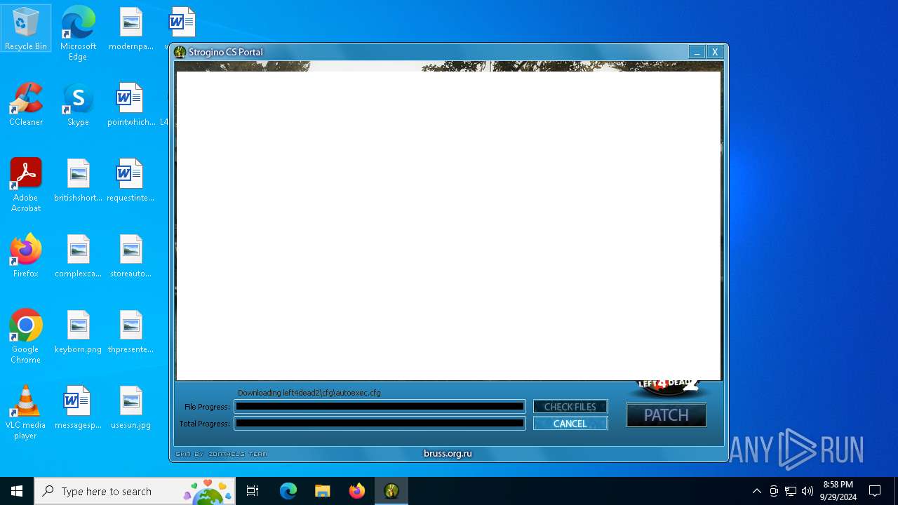Open Task View on the taskbar
This screenshot has width=898, height=505.
tap(253, 491)
